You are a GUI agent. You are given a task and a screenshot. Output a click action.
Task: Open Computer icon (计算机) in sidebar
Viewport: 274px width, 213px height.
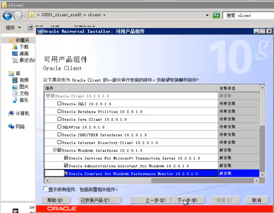pyautogui.click(x=11, y=113)
